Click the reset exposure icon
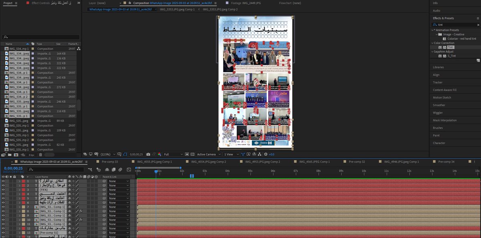 pos(265,154)
